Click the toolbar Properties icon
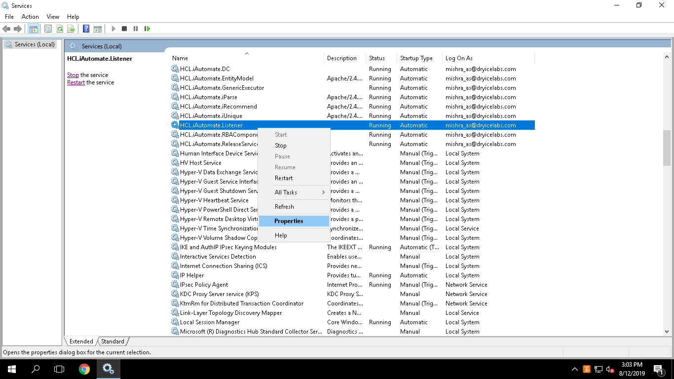The height and width of the screenshot is (379, 674). [x=48, y=29]
